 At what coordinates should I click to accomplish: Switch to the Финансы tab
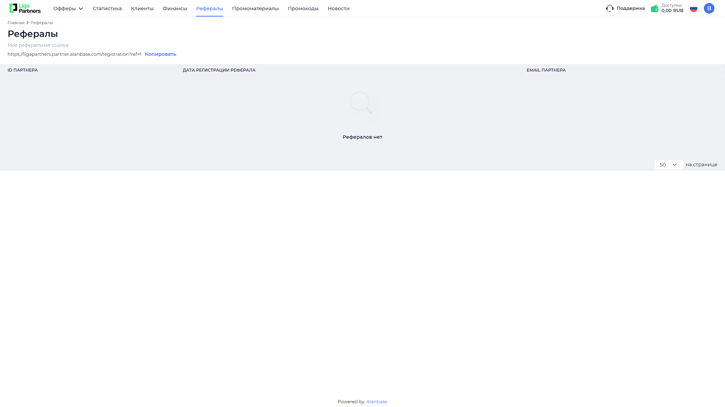(175, 8)
